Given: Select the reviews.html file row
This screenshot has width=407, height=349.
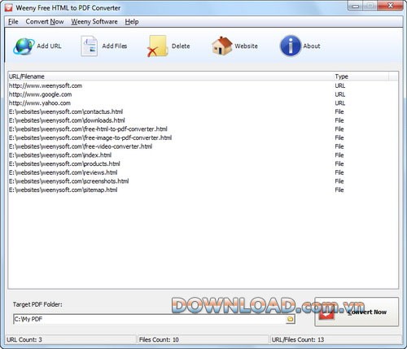Looking at the screenshot, I should point(203,172).
